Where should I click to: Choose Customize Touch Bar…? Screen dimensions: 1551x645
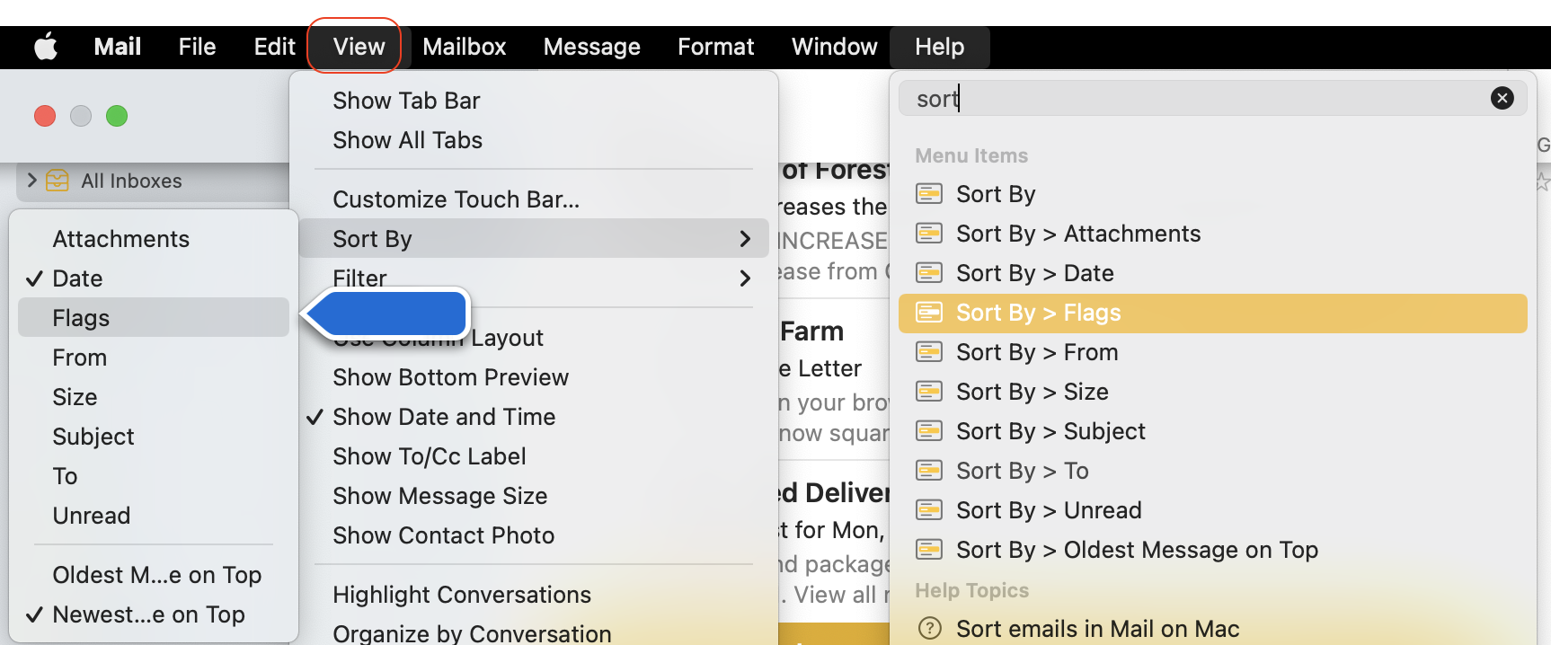coord(534,199)
